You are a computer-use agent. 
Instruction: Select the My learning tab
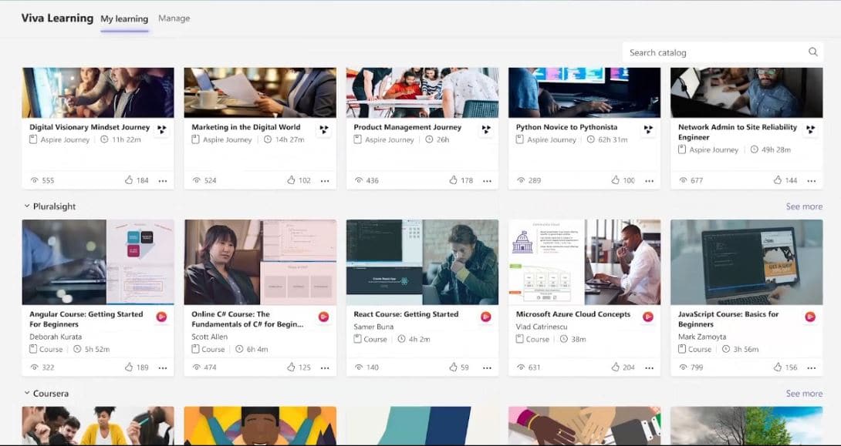click(124, 18)
